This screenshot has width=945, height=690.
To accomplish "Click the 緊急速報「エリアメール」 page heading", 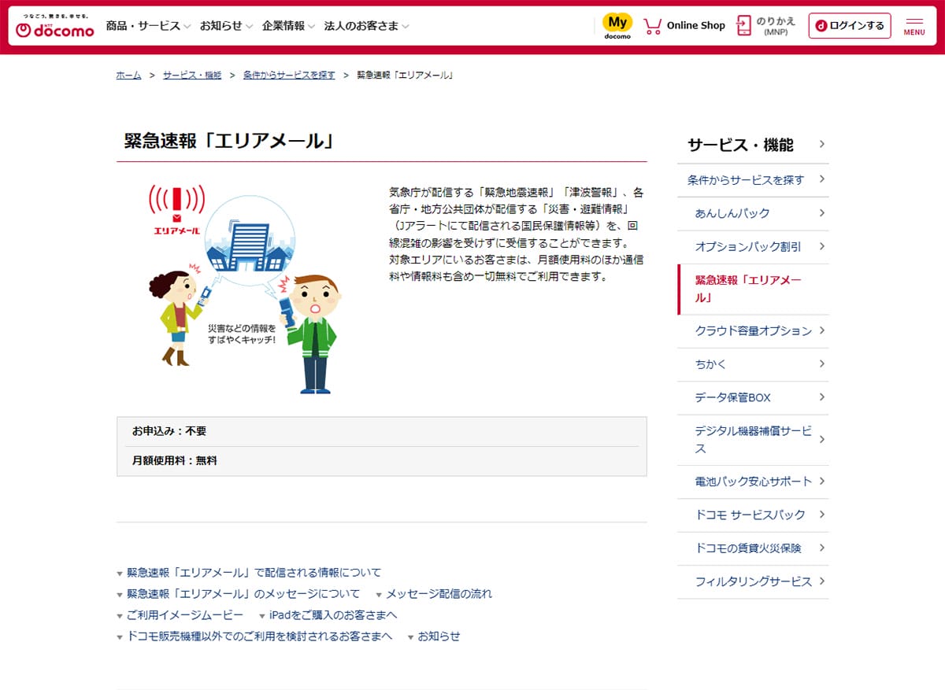I will click(x=230, y=141).
